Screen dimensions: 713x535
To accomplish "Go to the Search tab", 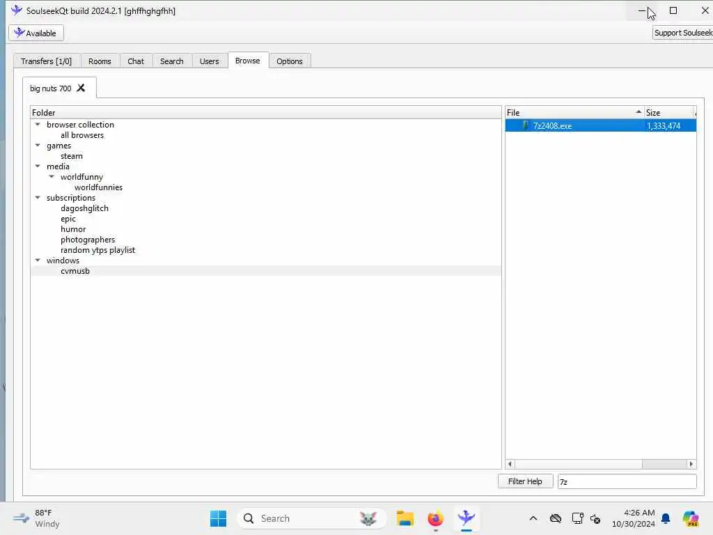I will click(x=171, y=61).
